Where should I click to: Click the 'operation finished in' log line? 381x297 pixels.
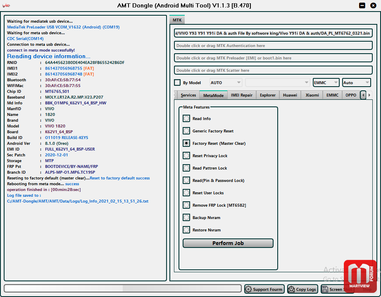click(44, 189)
